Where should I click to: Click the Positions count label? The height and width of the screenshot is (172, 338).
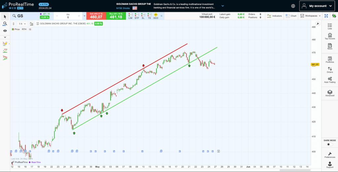coord(253,17)
